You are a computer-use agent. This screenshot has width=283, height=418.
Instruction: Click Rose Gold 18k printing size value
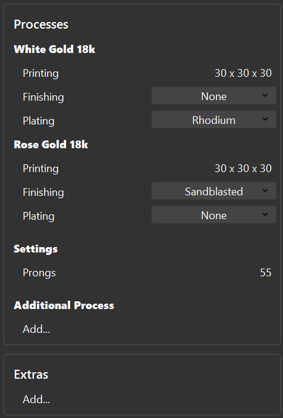pyautogui.click(x=243, y=169)
